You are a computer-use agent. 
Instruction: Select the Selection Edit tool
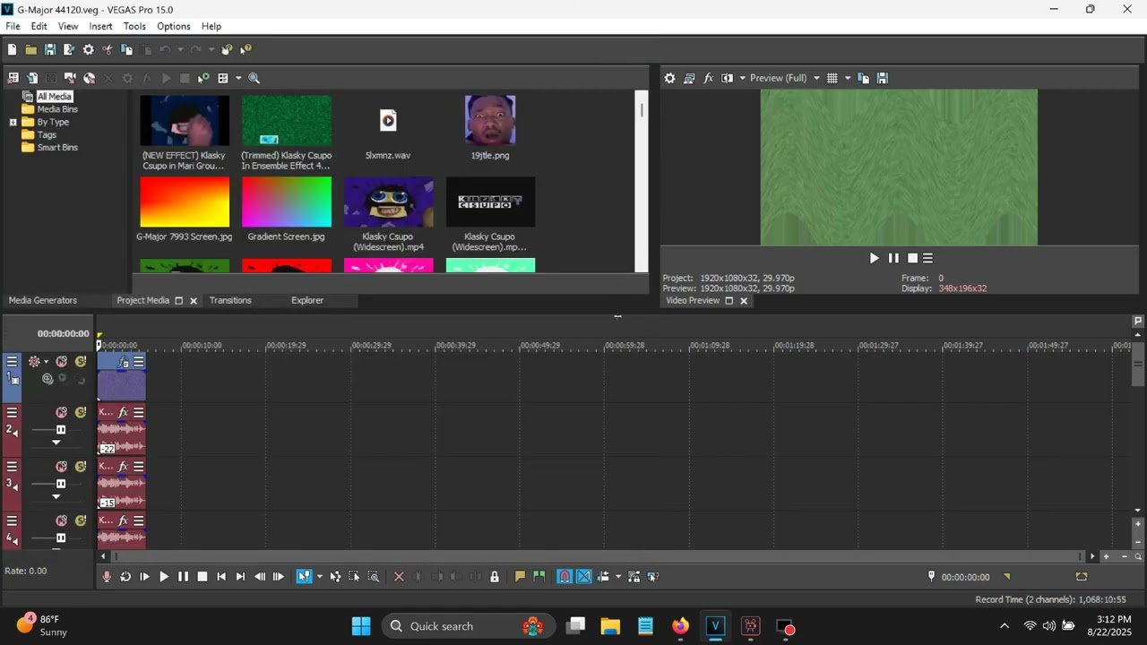point(354,577)
